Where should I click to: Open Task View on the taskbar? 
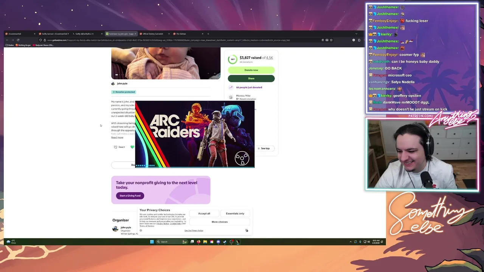coord(192,242)
